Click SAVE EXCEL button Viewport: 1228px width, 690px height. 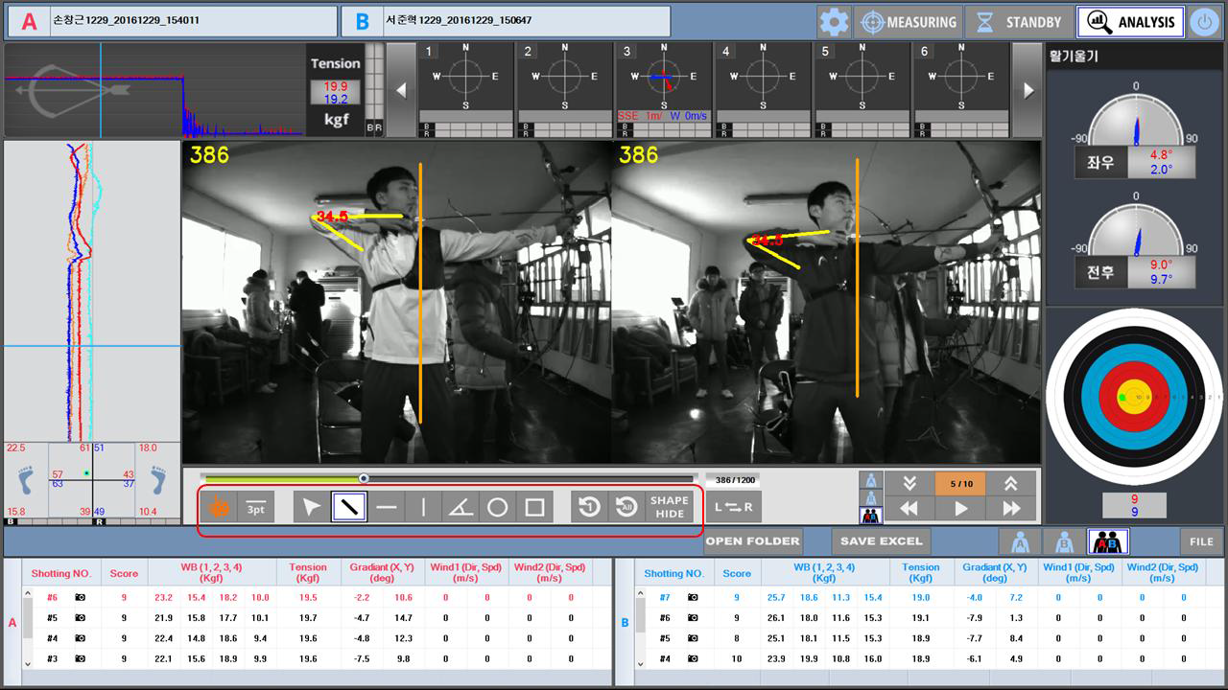[881, 541]
